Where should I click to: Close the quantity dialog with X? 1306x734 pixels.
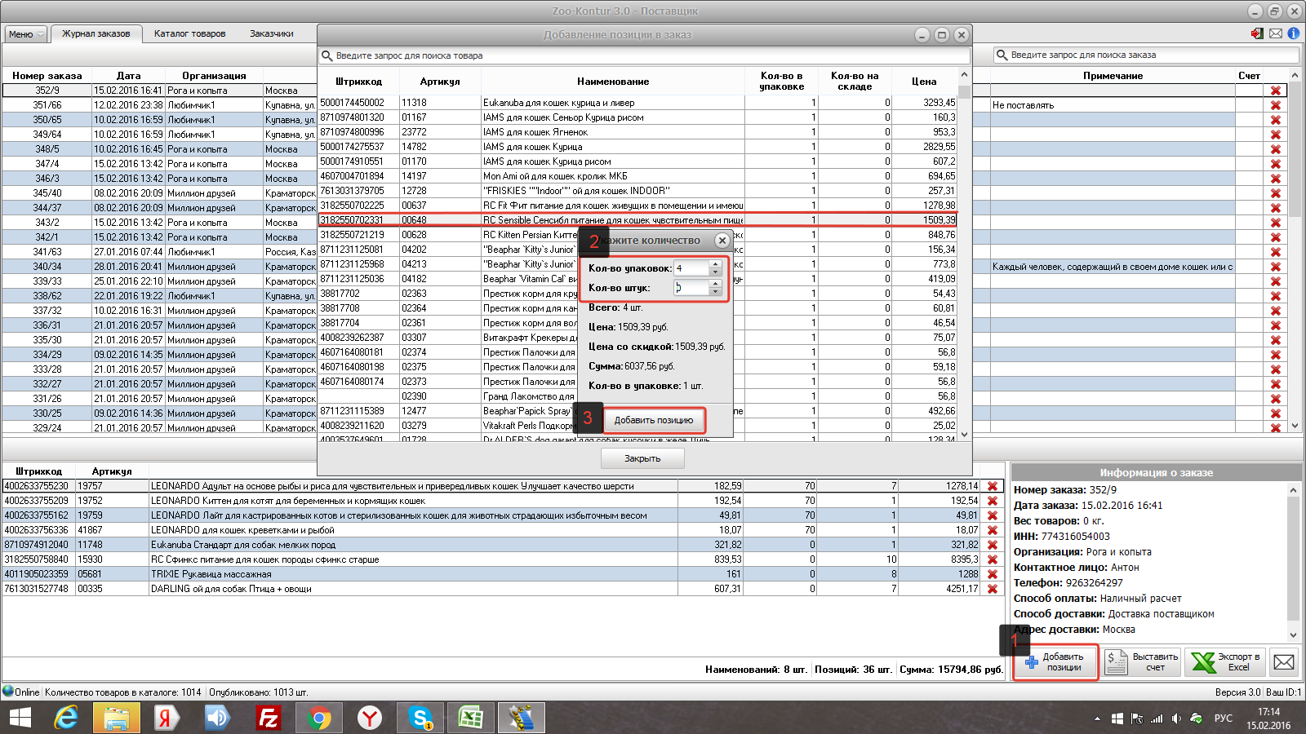pos(722,241)
